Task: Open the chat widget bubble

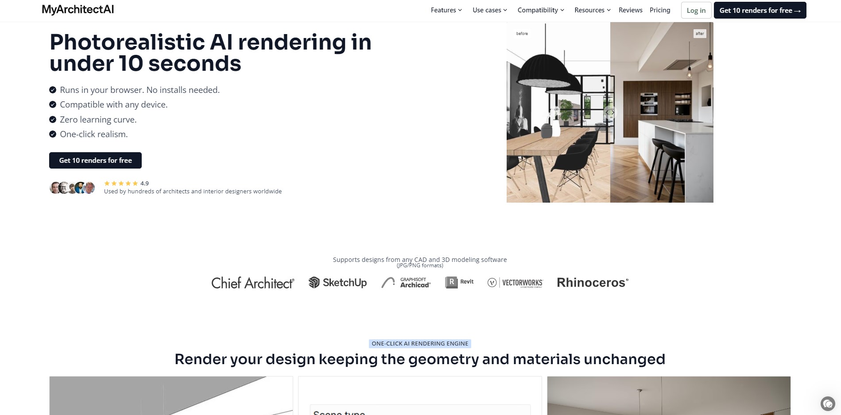Action: pos(827,403)
